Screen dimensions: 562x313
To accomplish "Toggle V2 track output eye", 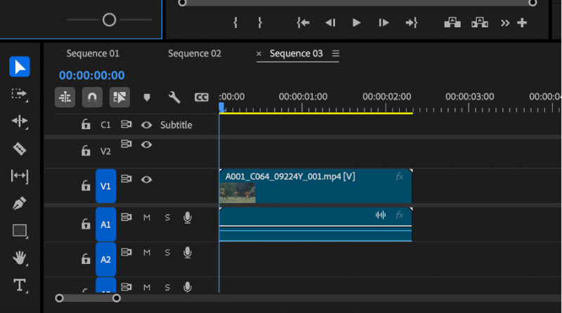I will click(146, 145).
